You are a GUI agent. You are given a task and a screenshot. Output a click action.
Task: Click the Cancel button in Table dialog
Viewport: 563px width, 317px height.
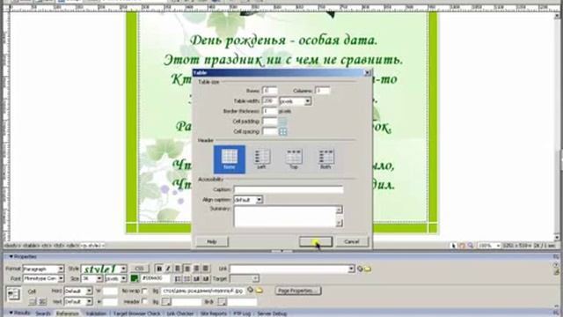pos(352,241)
